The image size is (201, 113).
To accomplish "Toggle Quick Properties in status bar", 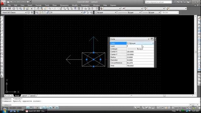I will coord(57,108).
